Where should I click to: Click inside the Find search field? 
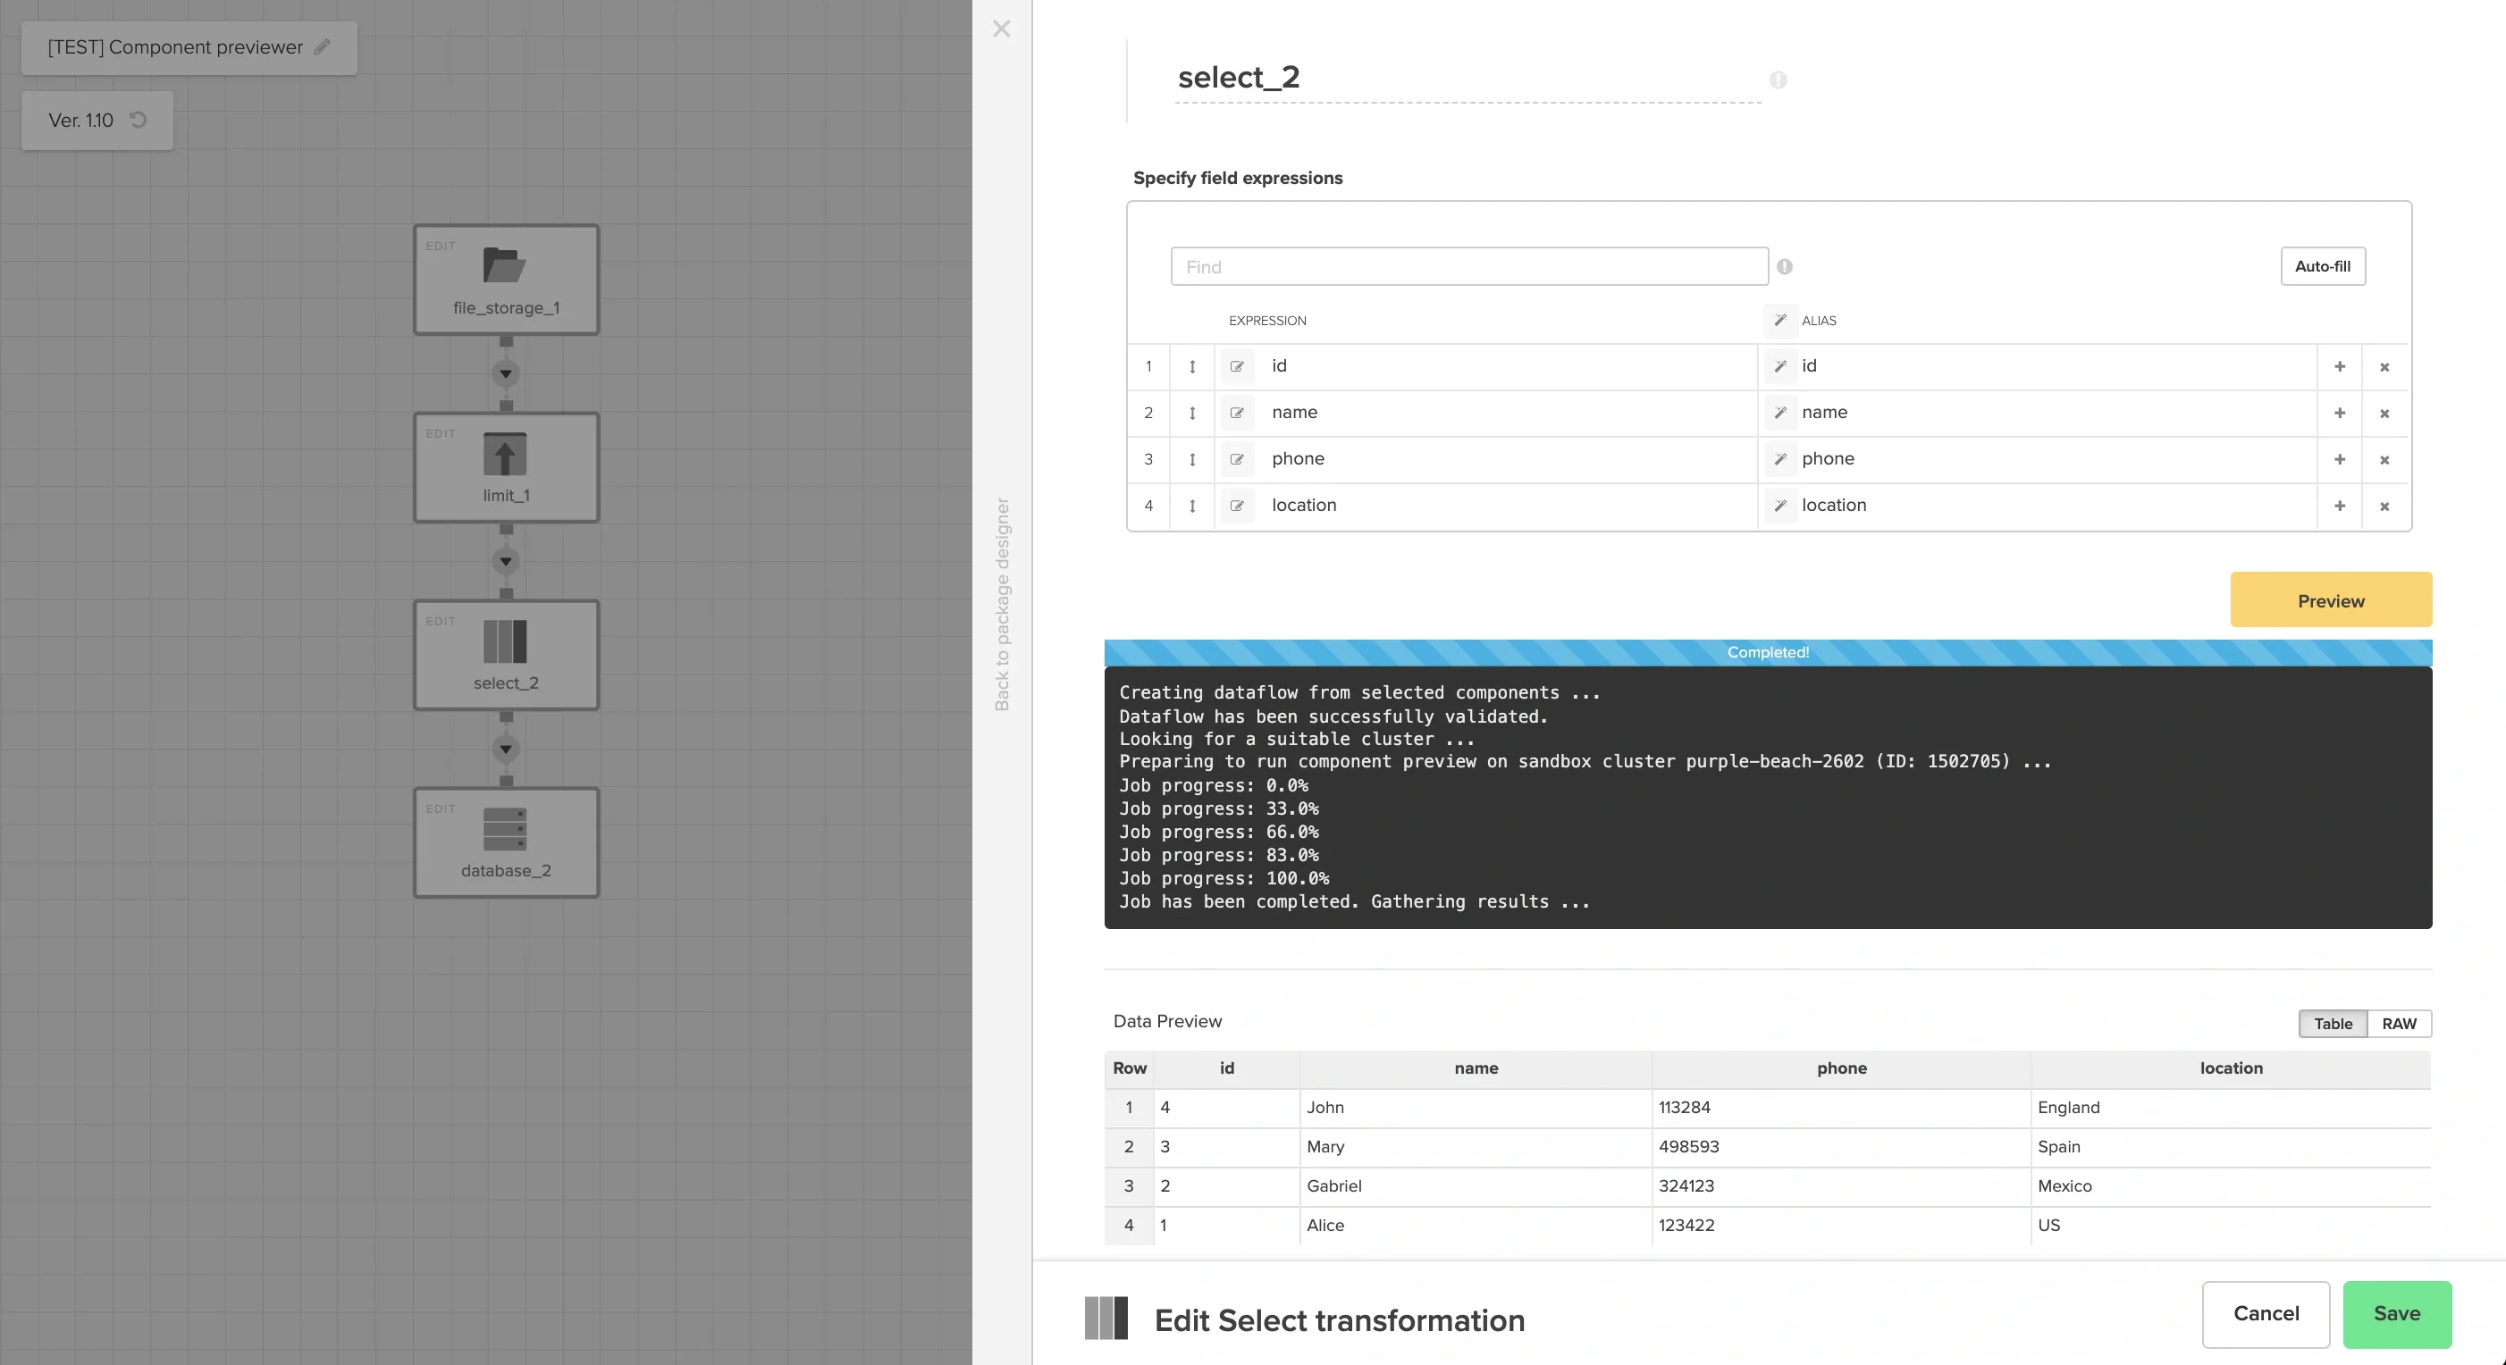[1469, 266]
